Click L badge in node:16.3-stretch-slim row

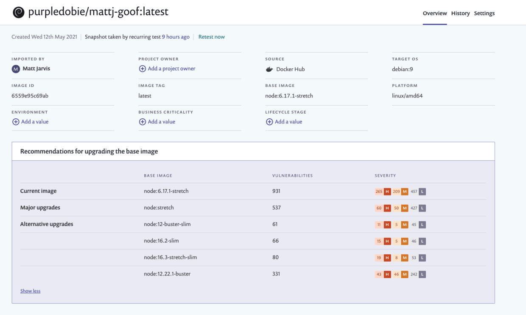coord(422,258)
